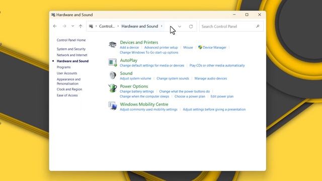Go to Control Panel Home
Viewport: 322px width, 181px height.
[71, 40]
